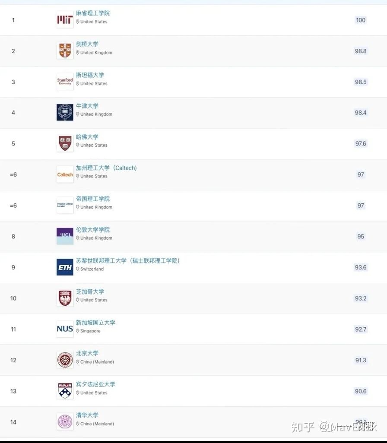Click the purple UCL logo
This screenshot has height=443, width=387.
[x=65, y=236]
